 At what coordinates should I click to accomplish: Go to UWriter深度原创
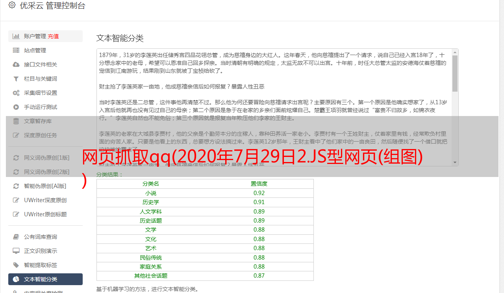pyautogui.click(x=45, y=200)
